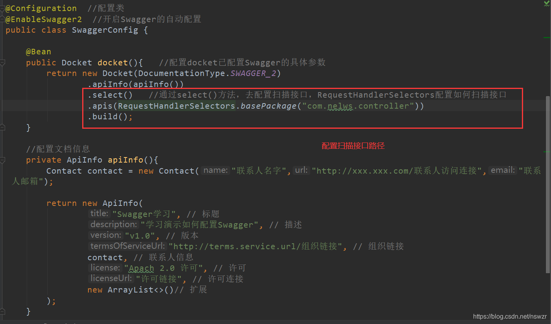
Task: Click the lower green stripe mark near apiInfo
Action: 547,151
